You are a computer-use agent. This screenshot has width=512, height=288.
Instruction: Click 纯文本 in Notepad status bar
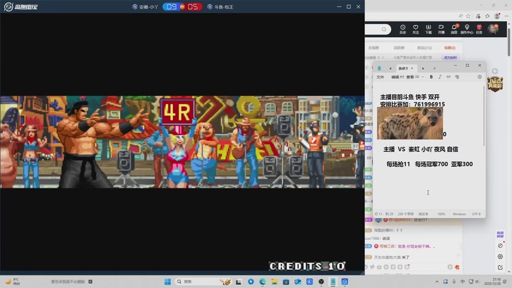tap(424, 214)
